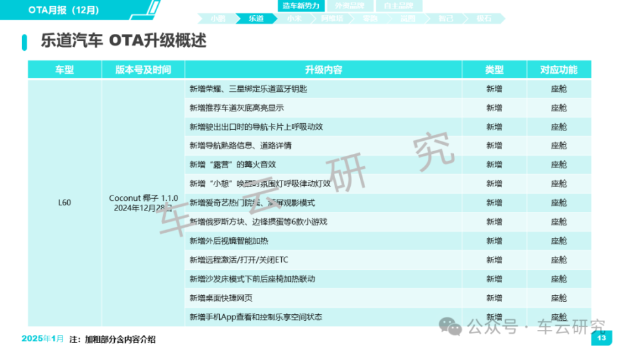Select the row 新增沙发床模式下前后座椅加热联动
626x352 pixels.
coord(323,279)
